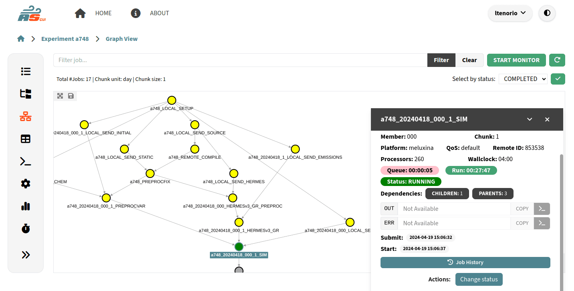Open the stopwatch performance icon
The width and height of the screenshot is (574, 291).
pyautogui.click(x=26, y=229)
